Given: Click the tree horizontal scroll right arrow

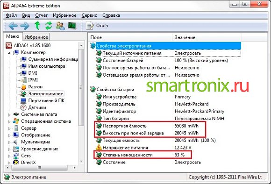Looking at the screenshot, I should click(x=75, y=168).
